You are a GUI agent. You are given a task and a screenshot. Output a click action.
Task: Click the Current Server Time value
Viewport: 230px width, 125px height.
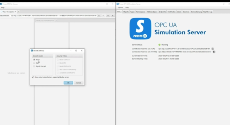click(x=168, y=56)
